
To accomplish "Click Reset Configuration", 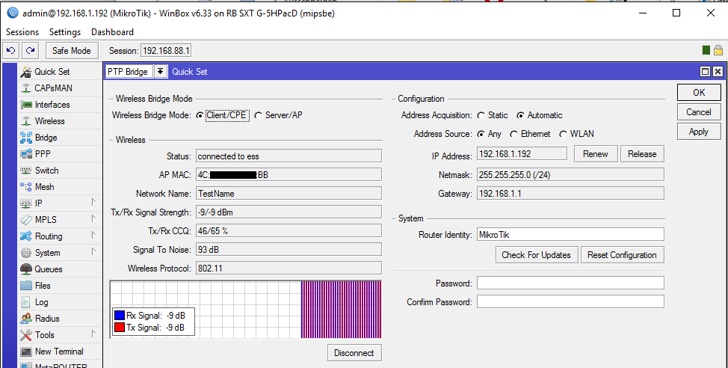I will [x=622, y=255].
